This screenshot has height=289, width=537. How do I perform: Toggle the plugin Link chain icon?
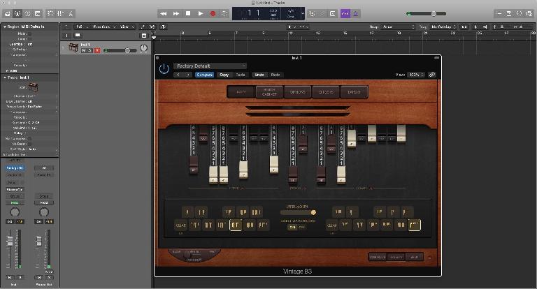click(x=432, y=75)
